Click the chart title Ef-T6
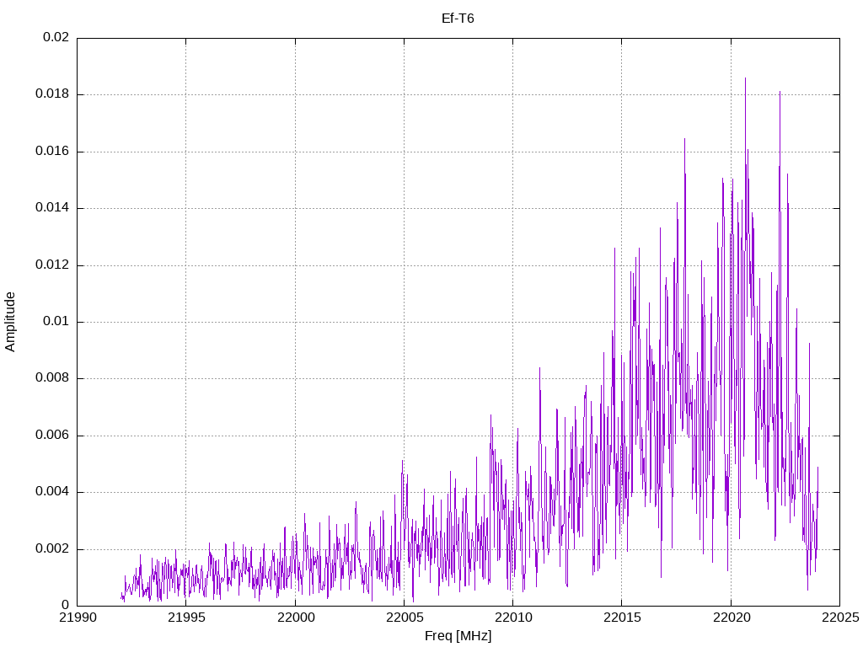This screenshot has height=647, width=863. tap(458, 19)
